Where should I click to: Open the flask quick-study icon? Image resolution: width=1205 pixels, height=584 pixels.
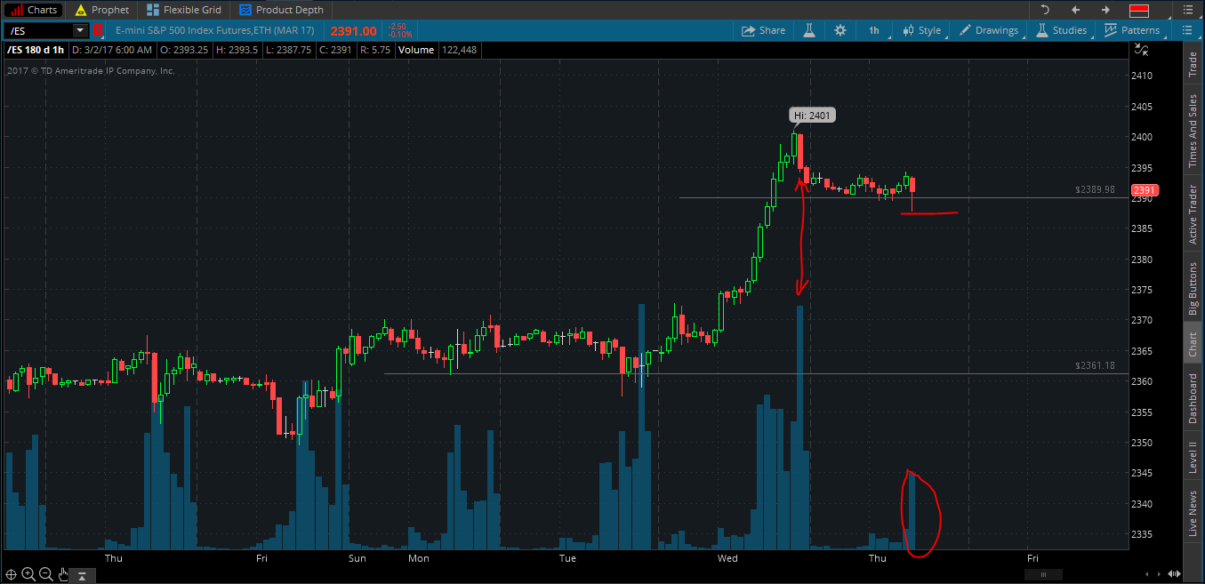click(x=809, y=30)
